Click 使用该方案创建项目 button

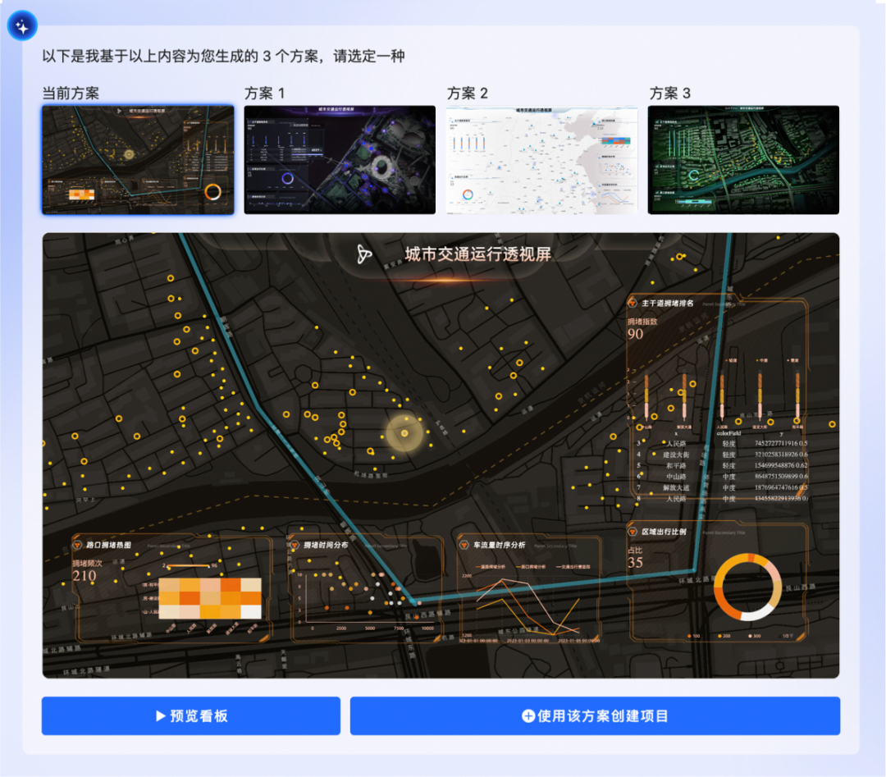click(x=595, y=716)
